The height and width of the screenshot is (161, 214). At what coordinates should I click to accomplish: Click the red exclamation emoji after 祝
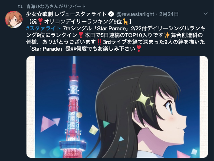pyautogui.click(x=40, y=21)
